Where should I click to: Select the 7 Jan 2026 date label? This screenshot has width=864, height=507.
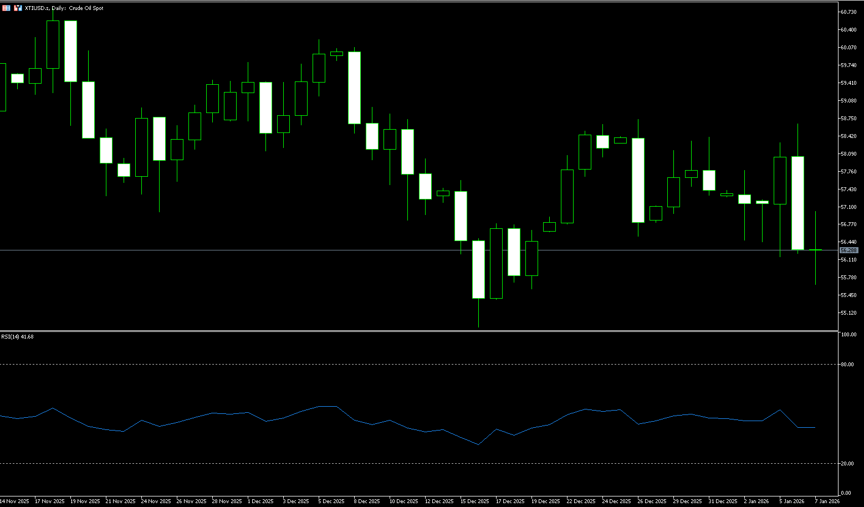pos(827,501)
